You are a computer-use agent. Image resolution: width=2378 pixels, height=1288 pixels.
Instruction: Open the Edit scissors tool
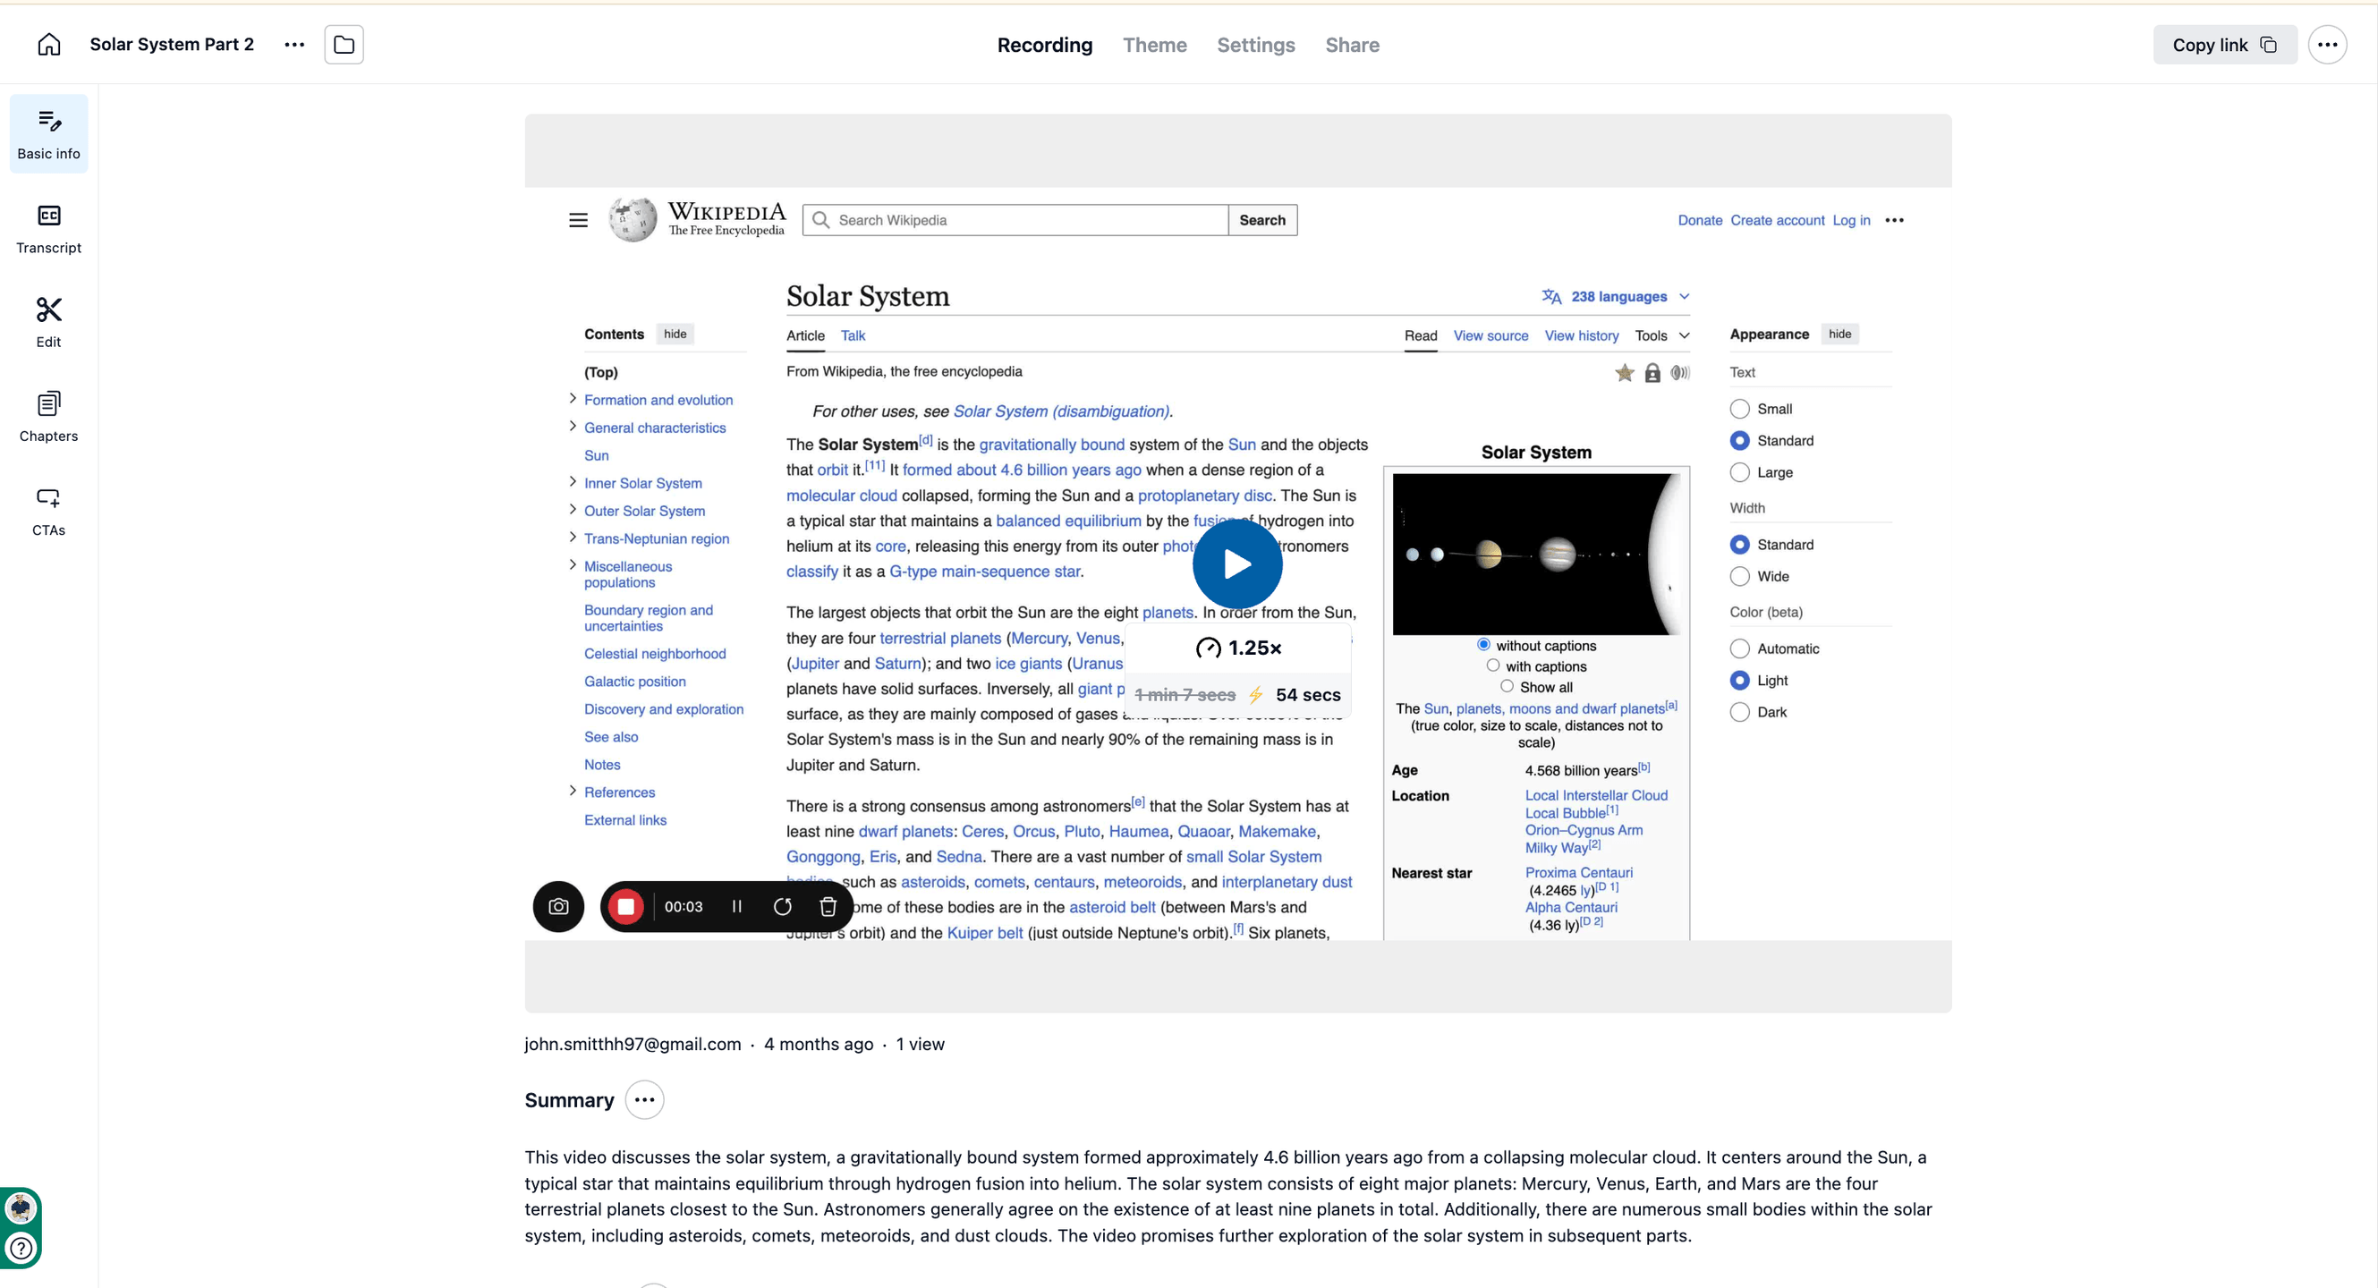coord(49,322)
